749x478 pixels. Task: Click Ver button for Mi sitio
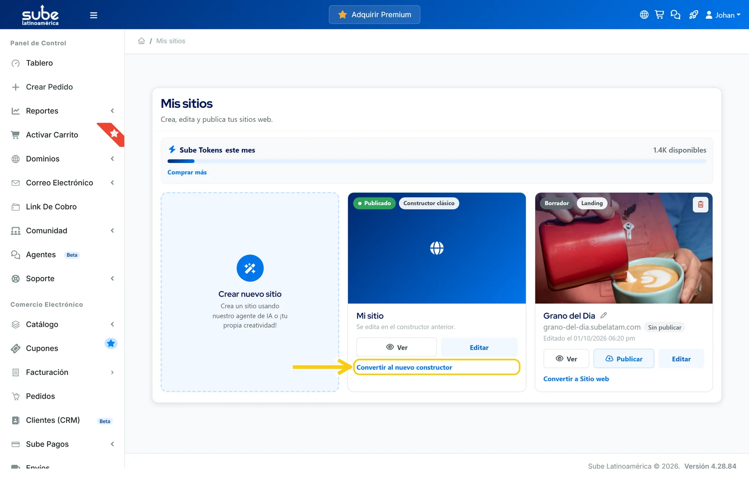[x=397, y=347]
